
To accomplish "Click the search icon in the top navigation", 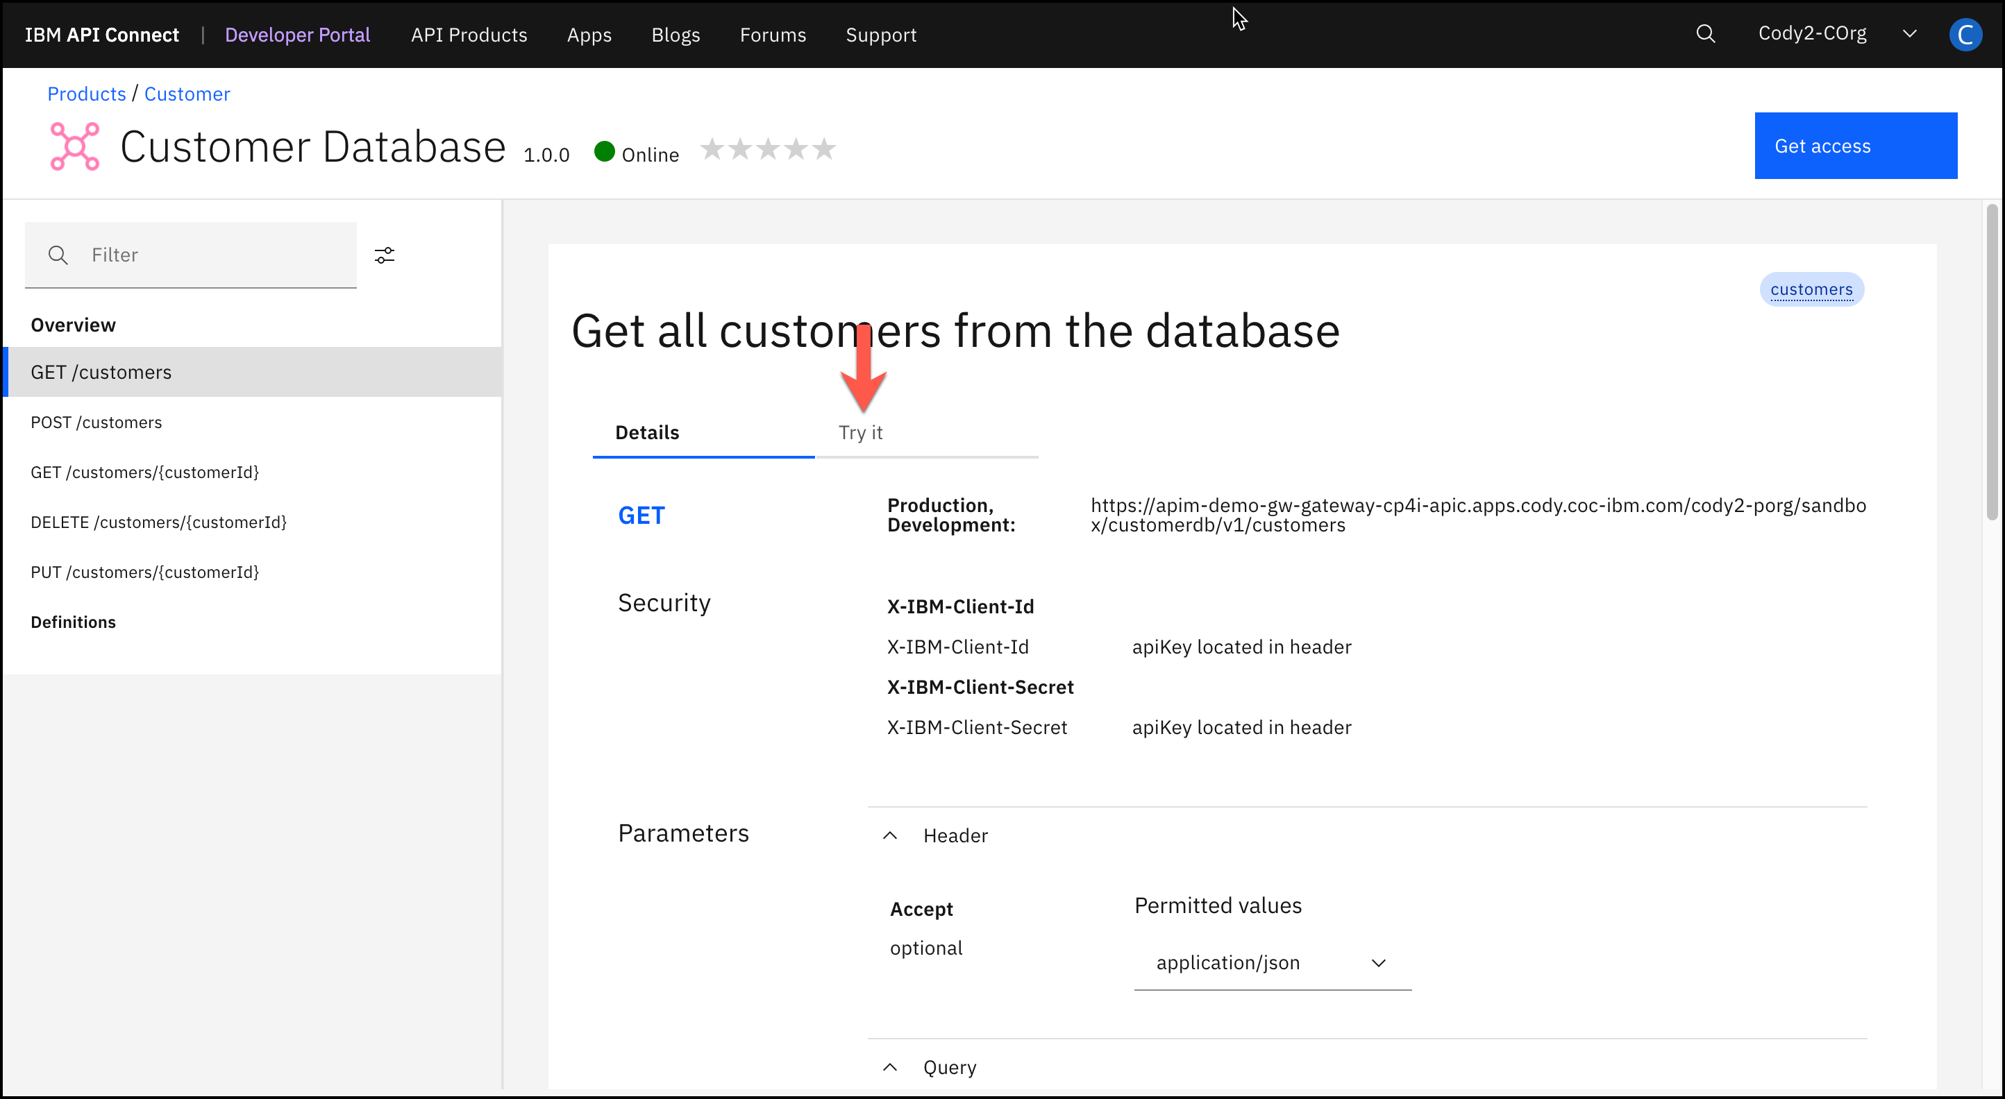I will tap(1706, 34).
